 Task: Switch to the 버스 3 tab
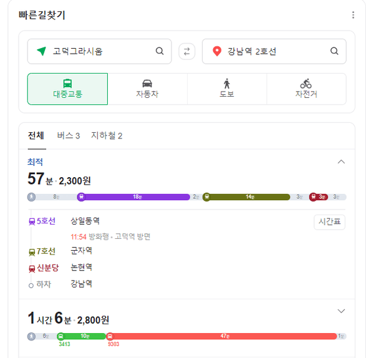[x=69, y=136]
